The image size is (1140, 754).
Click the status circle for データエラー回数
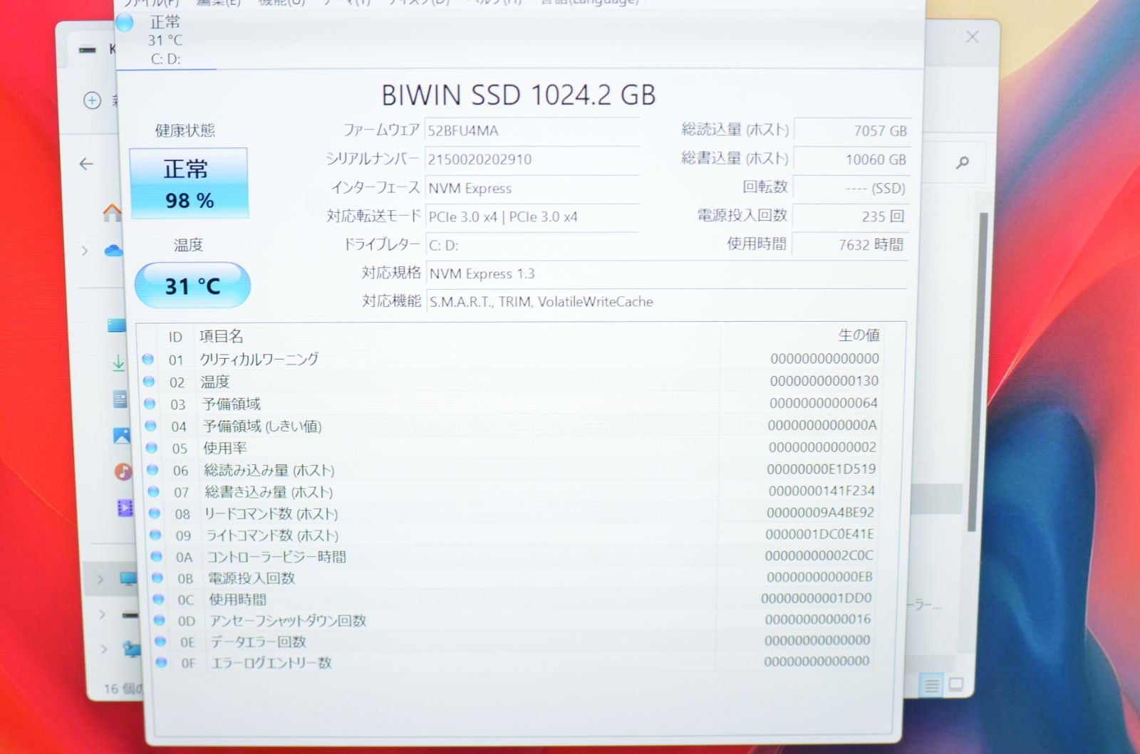(x=160, y=641)
